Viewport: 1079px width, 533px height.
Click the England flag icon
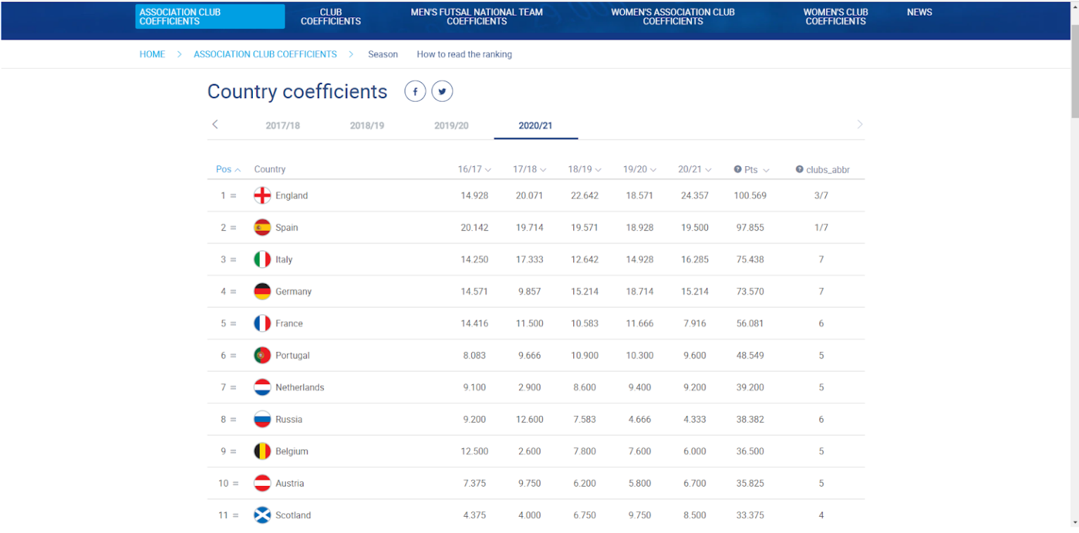[x=262, y=196]
